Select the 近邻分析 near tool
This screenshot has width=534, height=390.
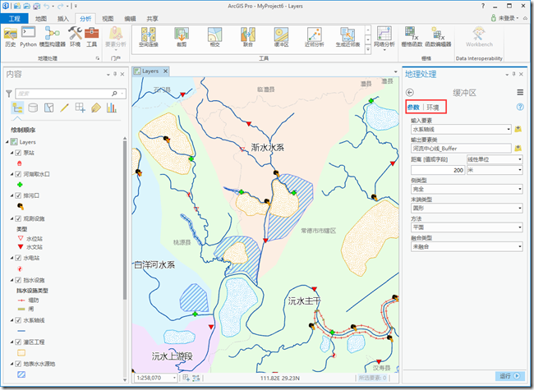tap(315, 37)
